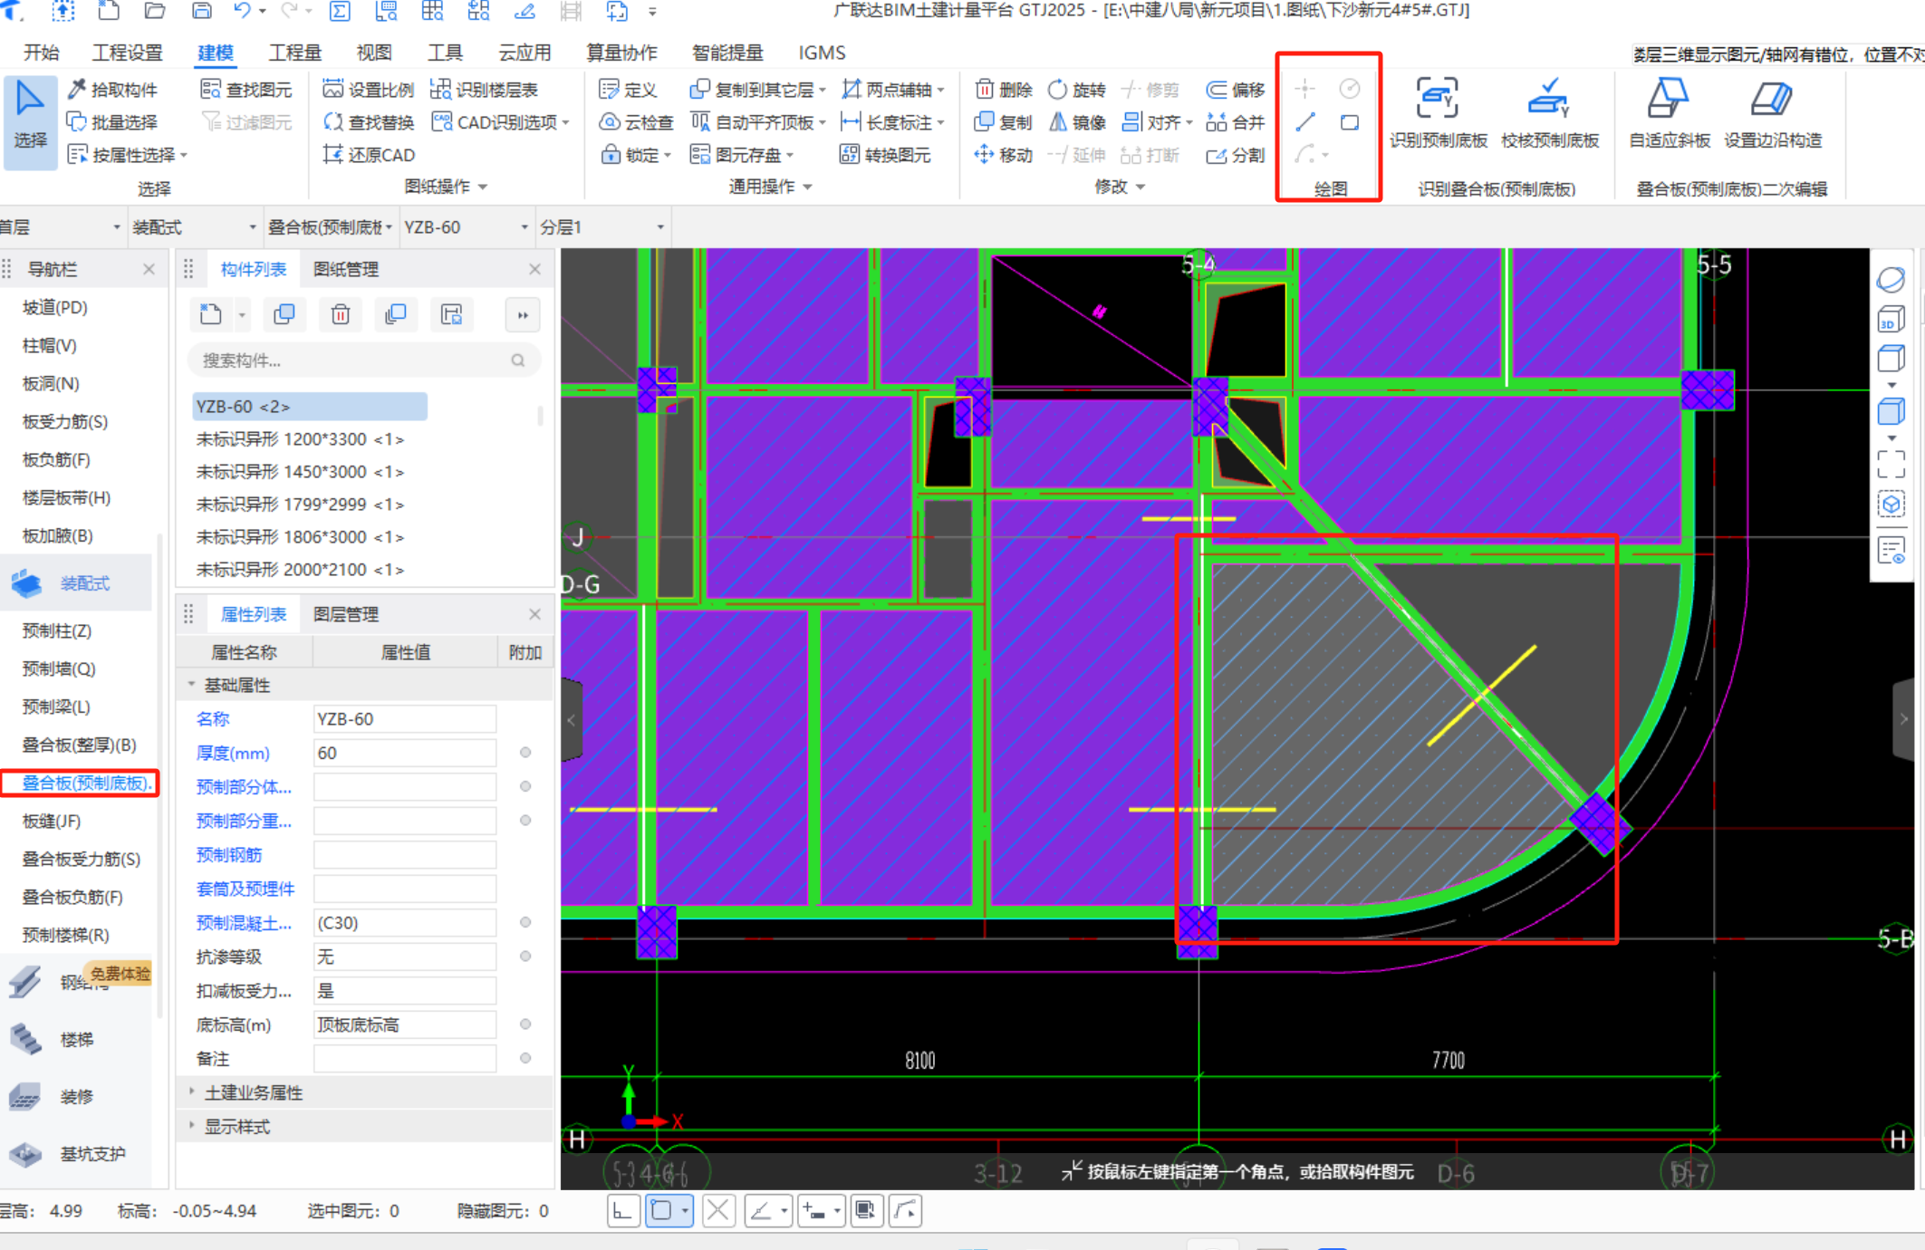Select 预制柱(Z) in navigation
This screenshot has width=1925, height=1250.
(x=56, y=630)
